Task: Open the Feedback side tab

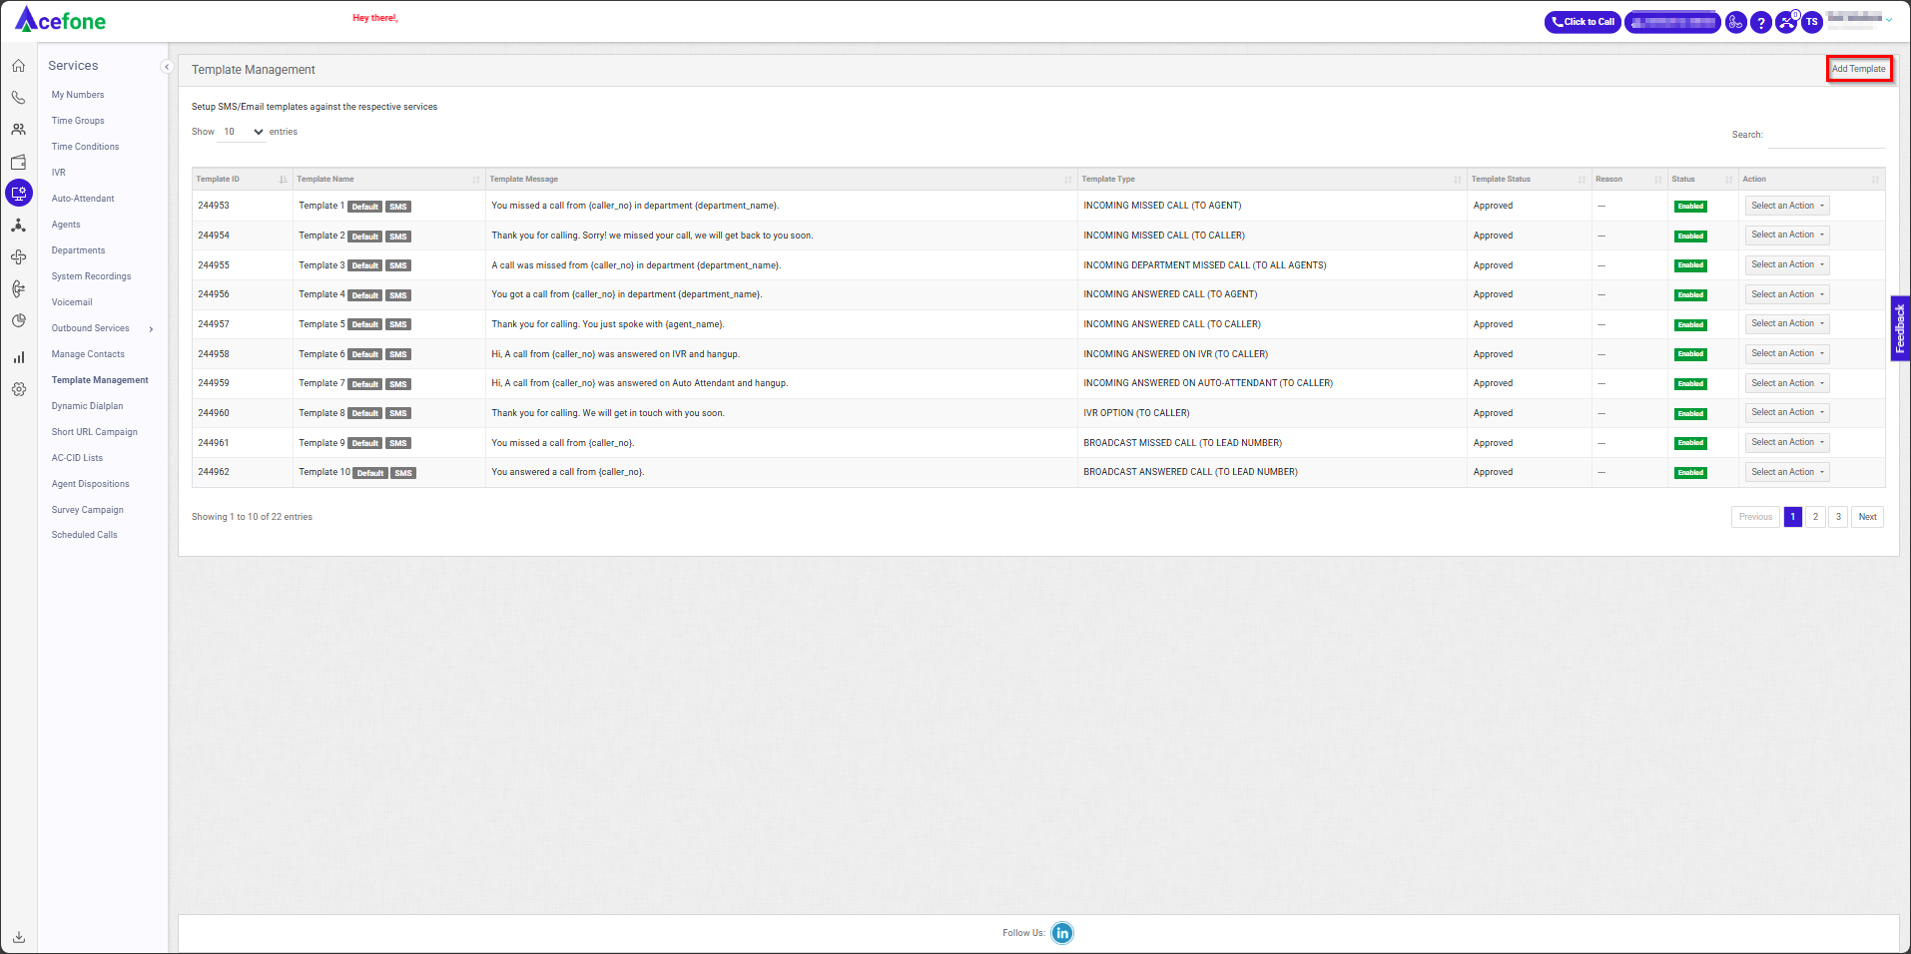Action: [1900, 328]
